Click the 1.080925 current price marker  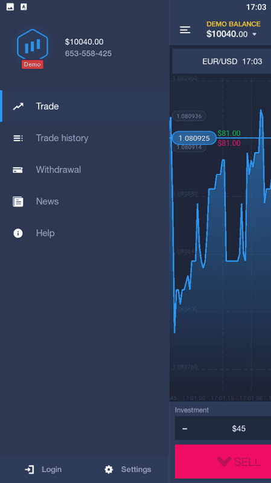(x=194, y=138)
